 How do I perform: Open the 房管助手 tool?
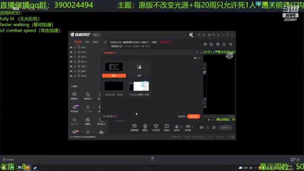pos(88,96)
